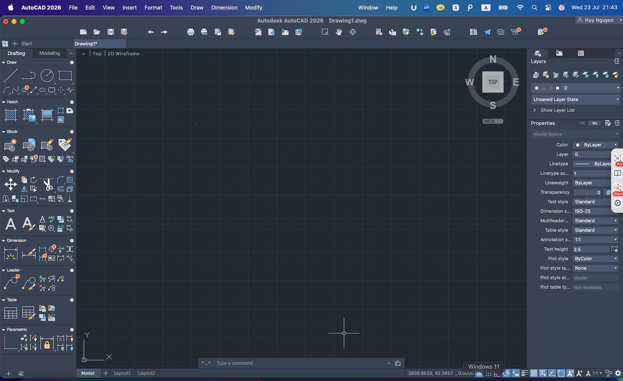This screenshot has height=381, width=623.
Task: Click the Pan hand icon in toolbar
Action: pos(339,32)
